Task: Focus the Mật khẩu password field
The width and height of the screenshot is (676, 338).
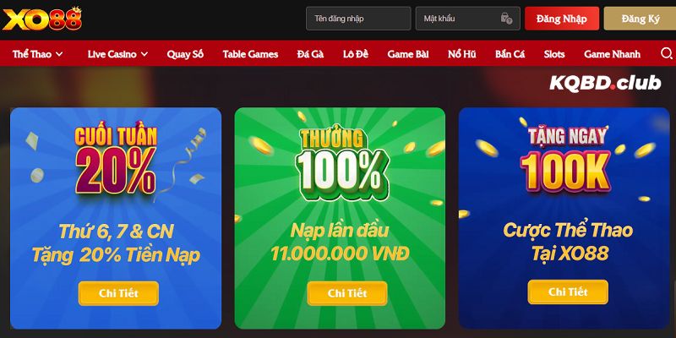Action: [468, 19]
